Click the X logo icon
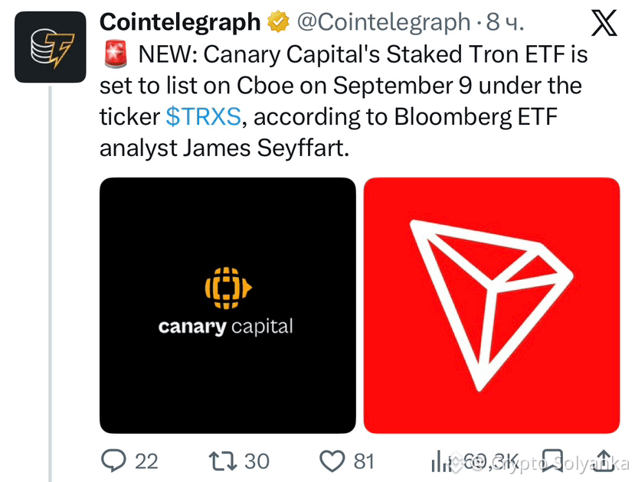Screen dimensions: 635x482 click(604, 24)
